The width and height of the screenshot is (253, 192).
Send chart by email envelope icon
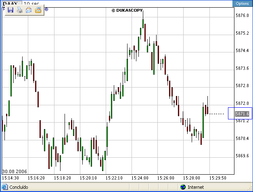click(29, 10)
